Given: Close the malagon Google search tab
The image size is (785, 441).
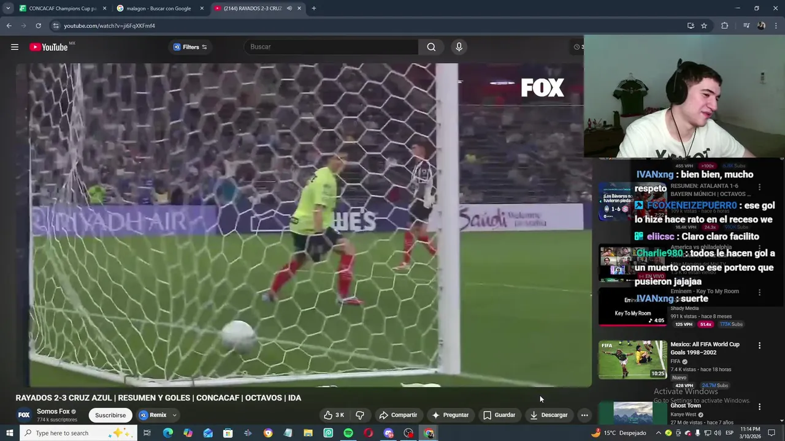Looking at the screenshot, I should click(202, 9).
